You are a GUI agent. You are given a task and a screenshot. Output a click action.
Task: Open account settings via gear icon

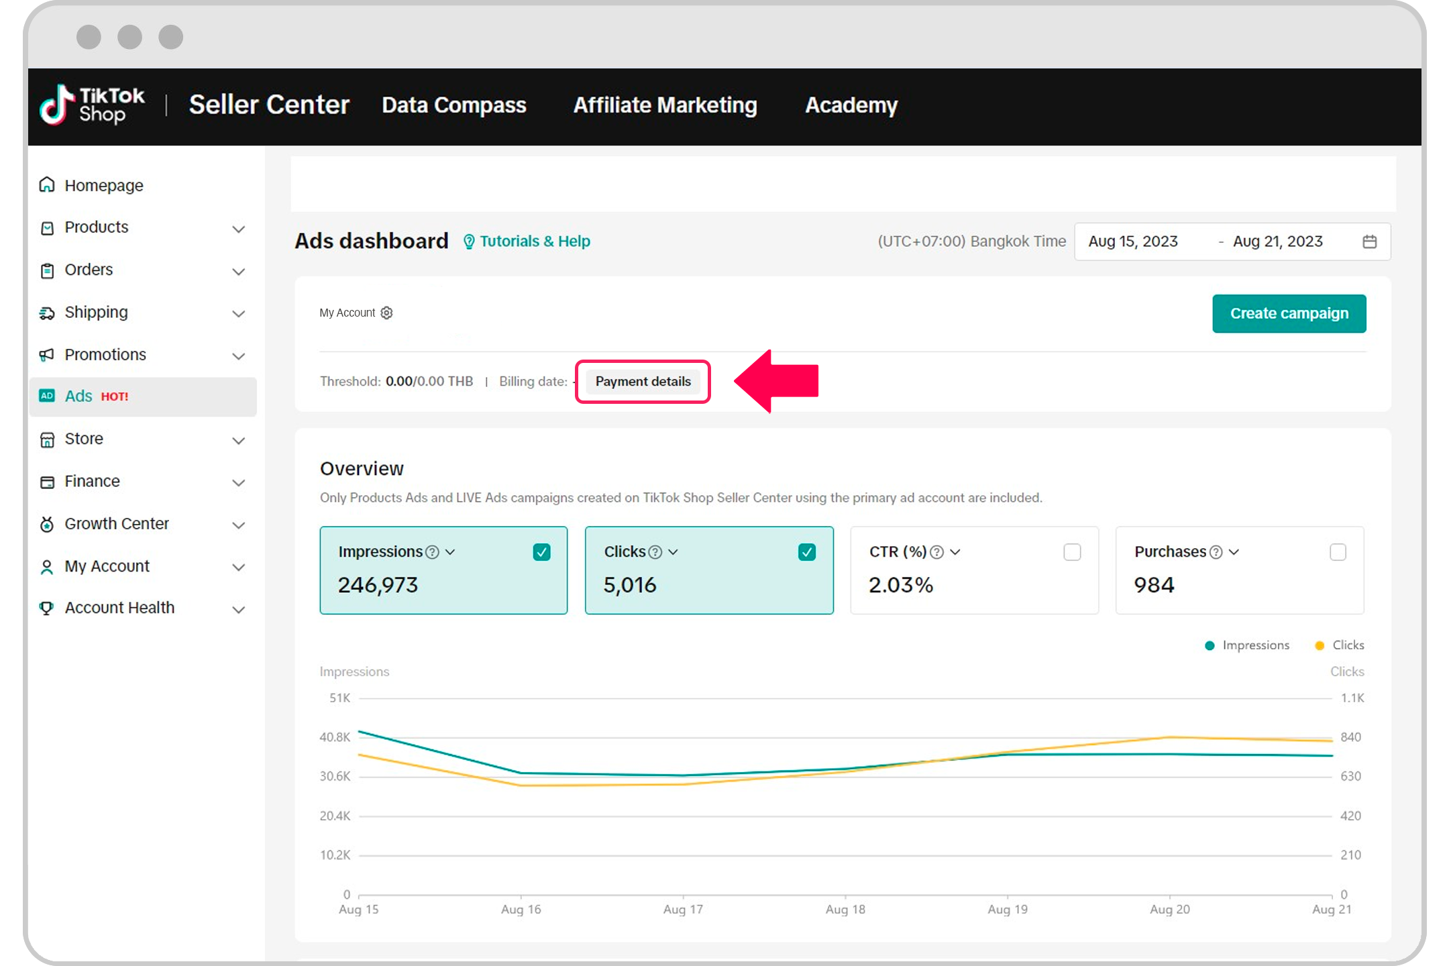pos(386,313)
